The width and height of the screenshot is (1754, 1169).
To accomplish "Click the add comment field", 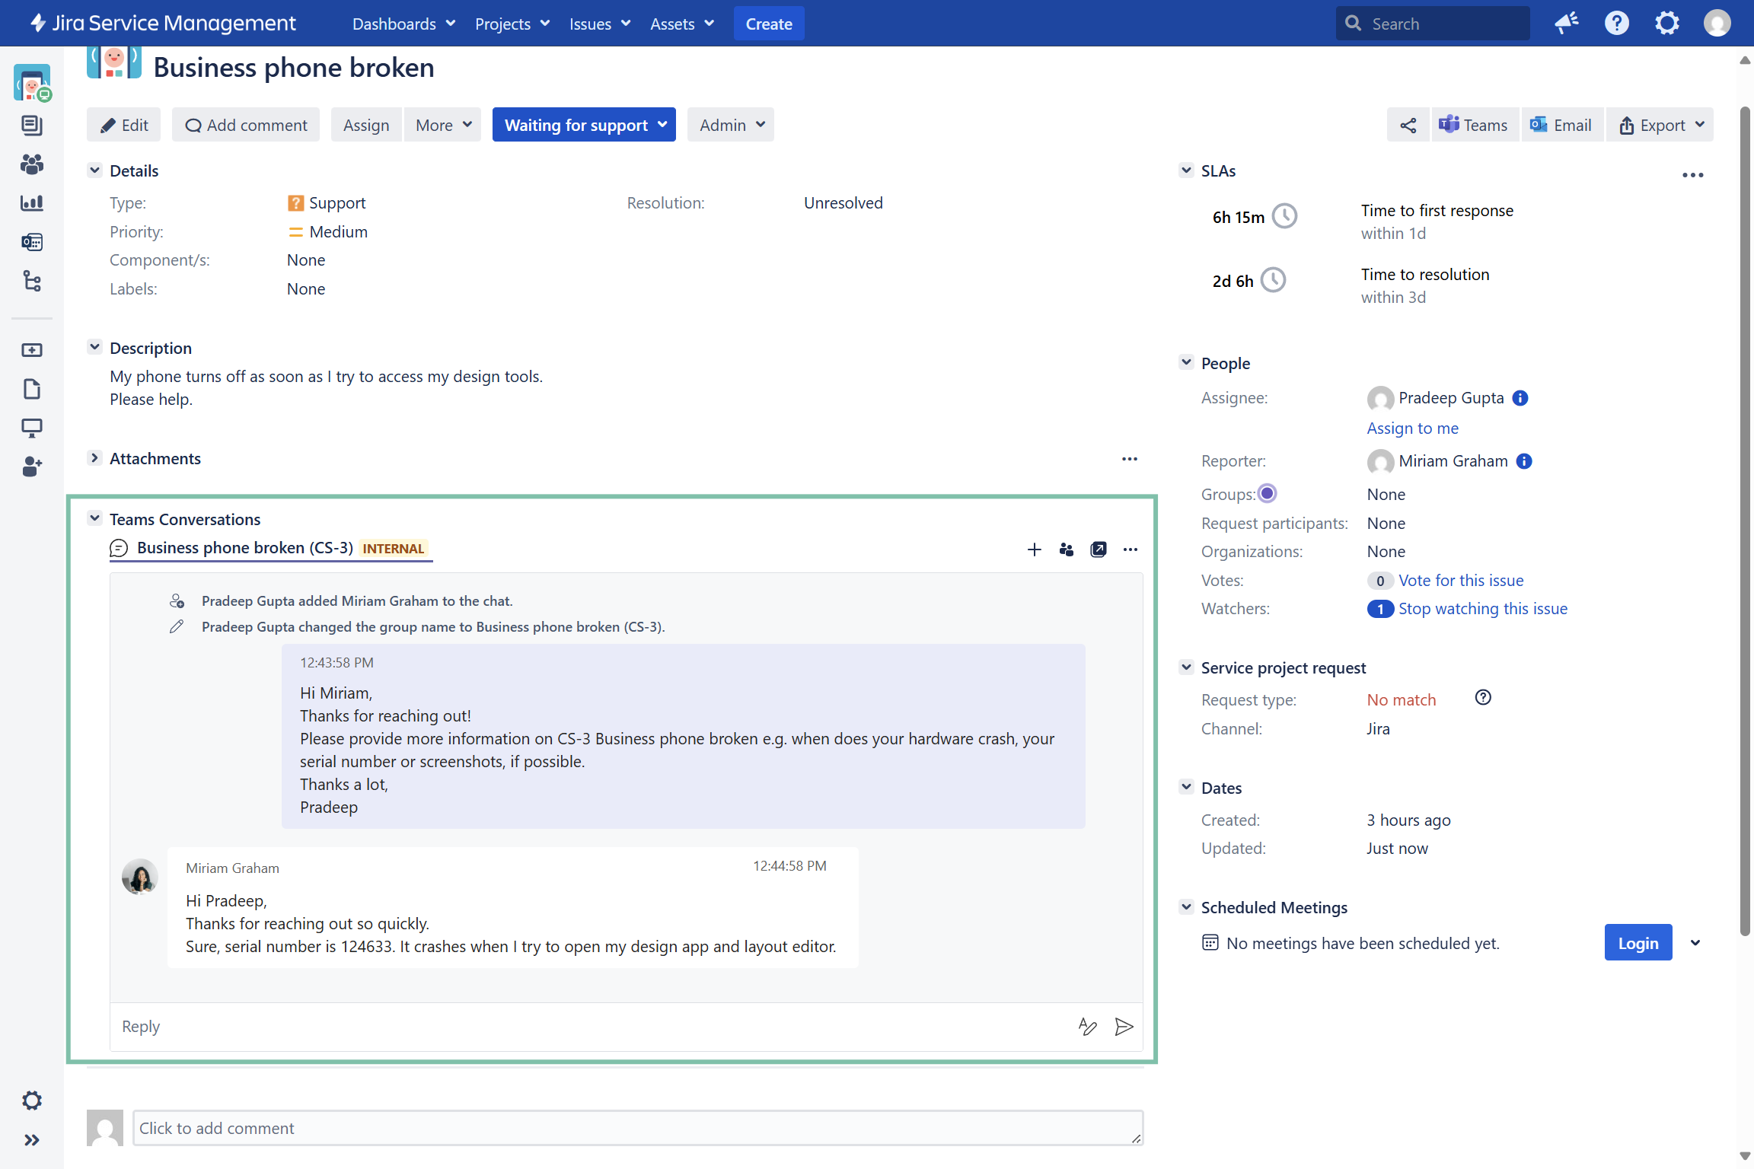I will [636, 1128].
